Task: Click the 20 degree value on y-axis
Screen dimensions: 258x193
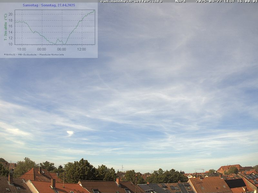Action: pyautogui.click(x=11, y=14)
